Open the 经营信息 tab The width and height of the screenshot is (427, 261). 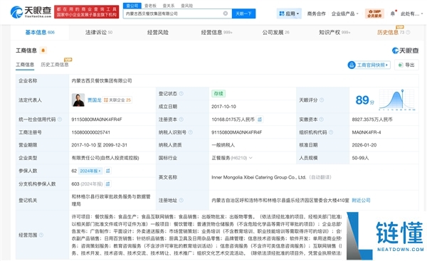pyautogui.click(x=216, y=33)
